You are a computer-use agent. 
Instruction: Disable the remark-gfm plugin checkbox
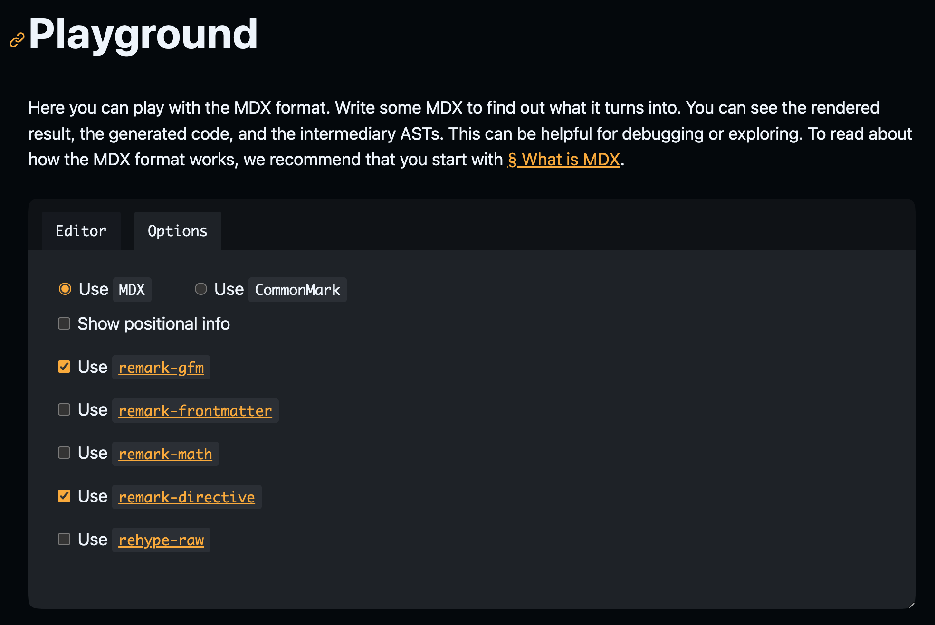pos(64,366)
